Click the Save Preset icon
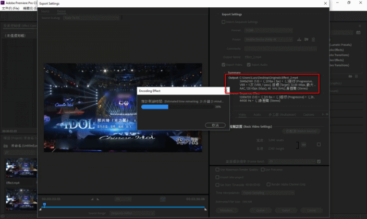 [299, 39]
